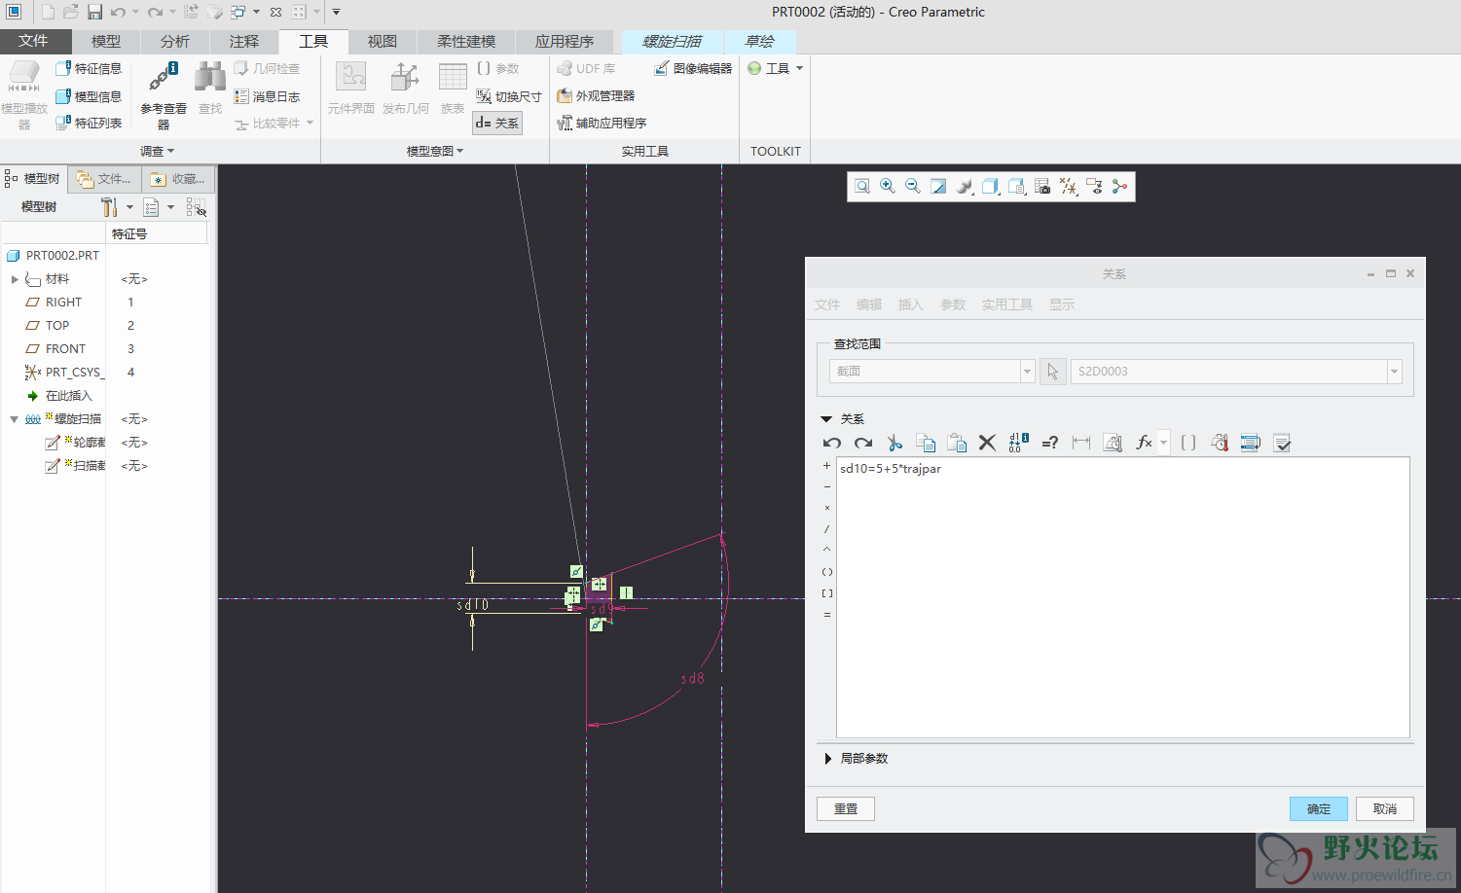Switch to the 分析 ribbon tab
Image resolution: width=1461 pixels, height=893 pixels.
coord(175,42)
